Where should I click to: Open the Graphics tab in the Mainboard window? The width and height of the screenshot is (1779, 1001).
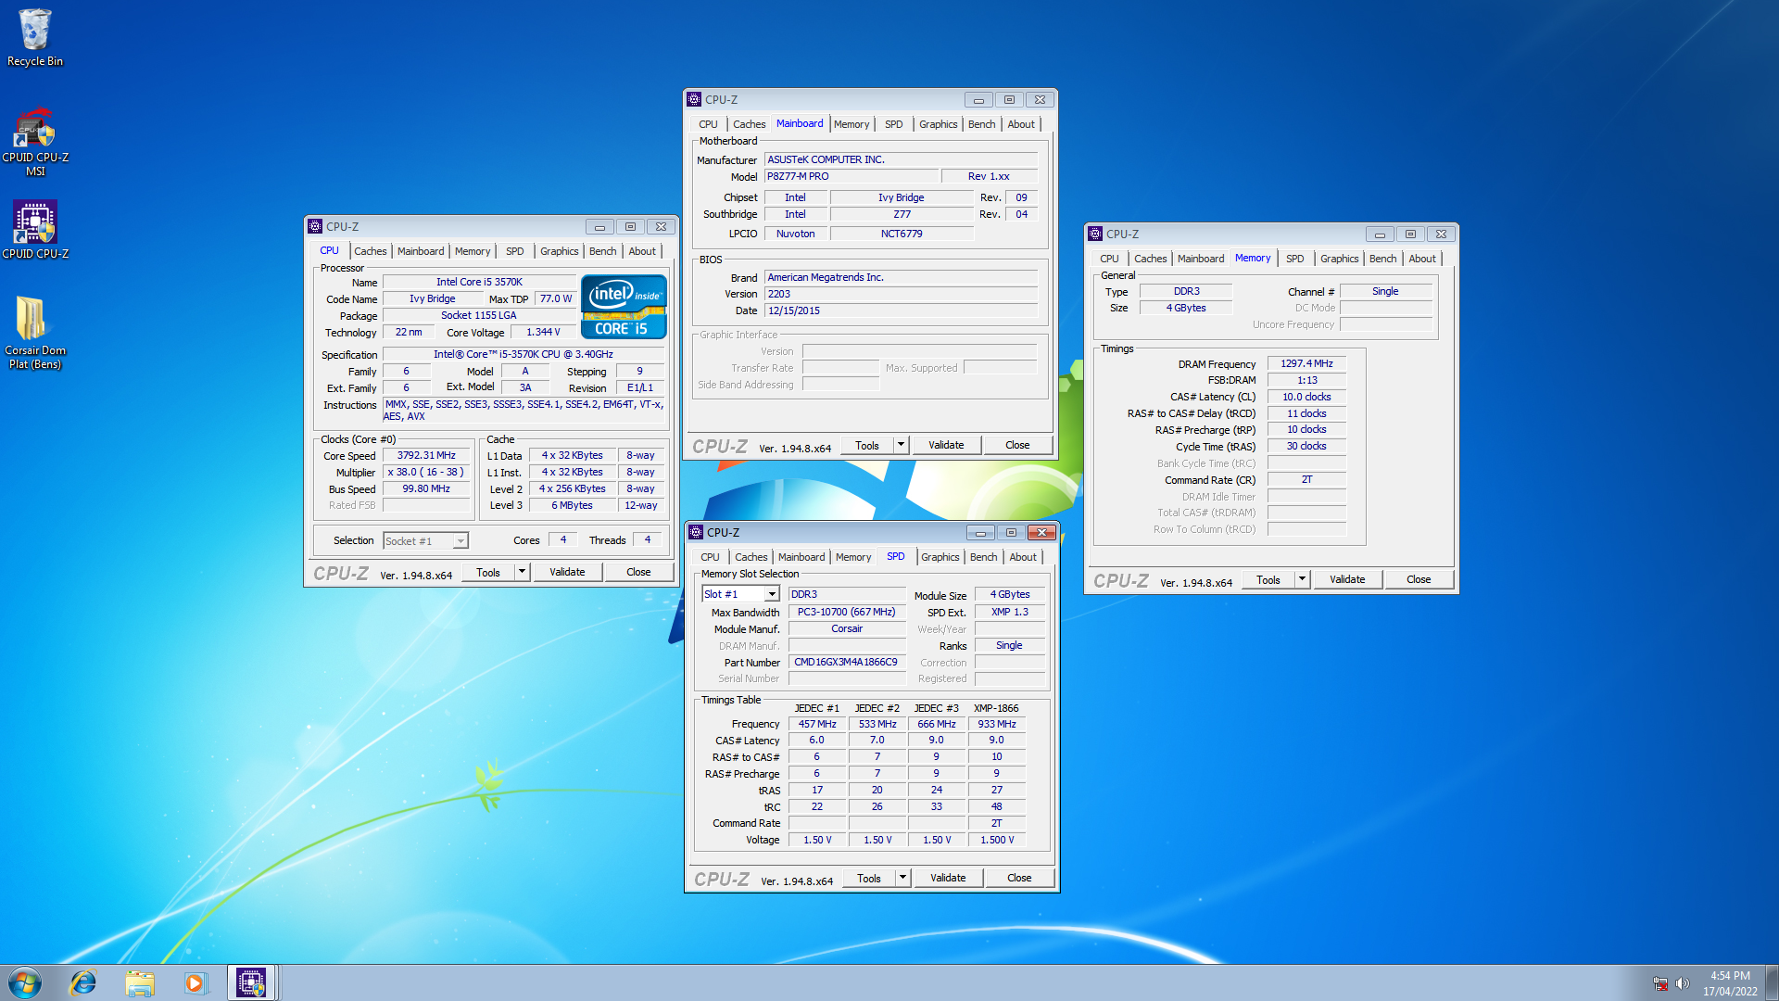(938, 124)
